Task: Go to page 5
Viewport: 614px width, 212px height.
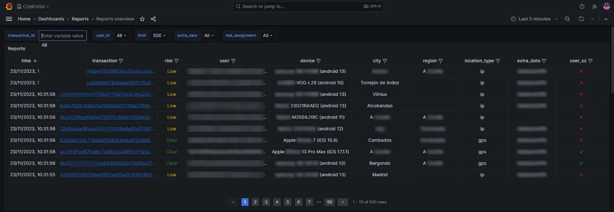Action: coord(288,202)
